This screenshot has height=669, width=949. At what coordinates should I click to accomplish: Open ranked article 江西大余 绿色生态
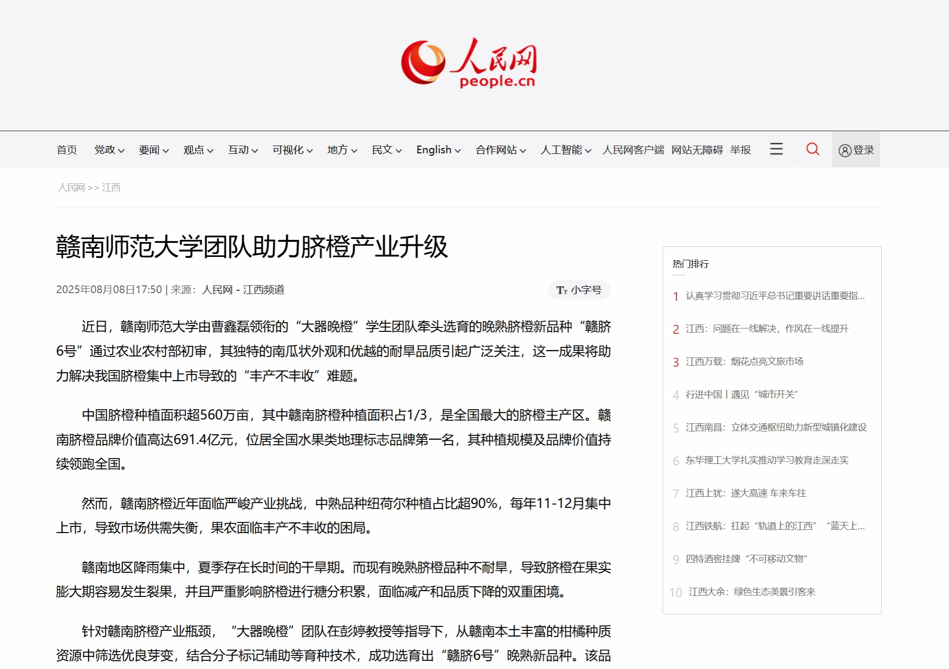tap(751, 592)
